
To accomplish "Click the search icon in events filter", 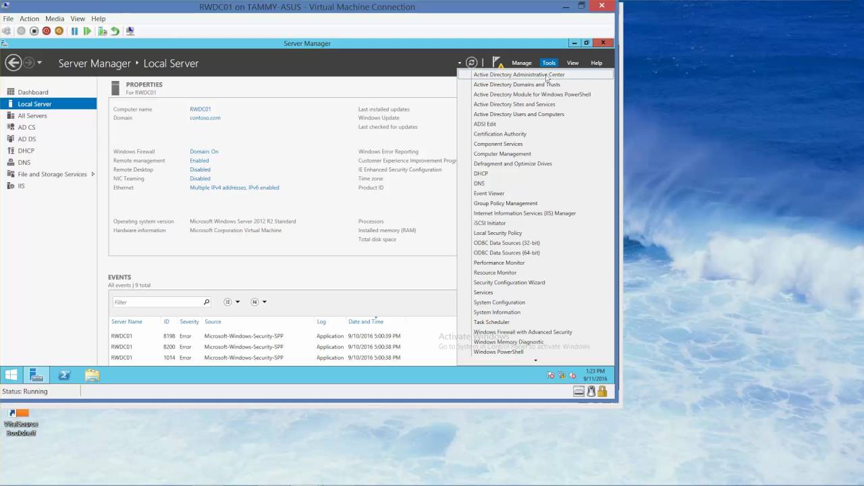I will pyautogui.click(x=207, y=302).
